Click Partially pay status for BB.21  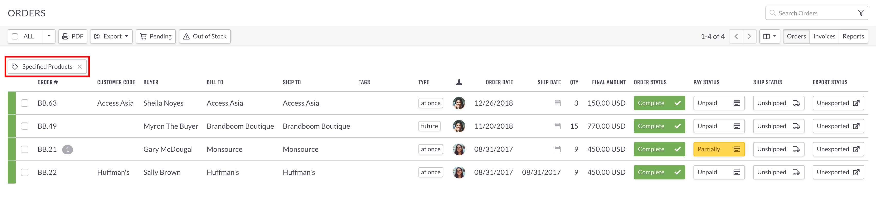tap(719, 149)
